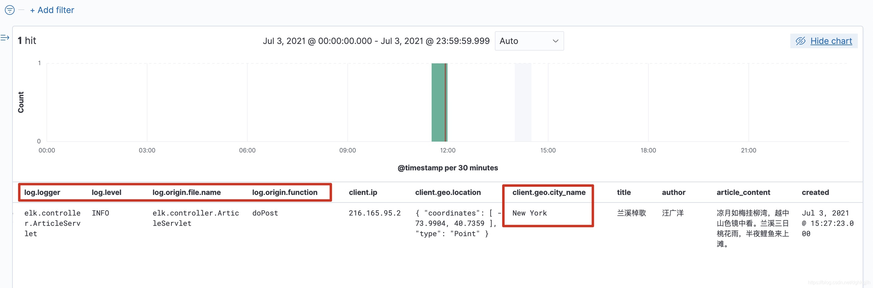Viewport: 873px width, 288px height.
Task: Select the author column header
Action: (673, 192)
